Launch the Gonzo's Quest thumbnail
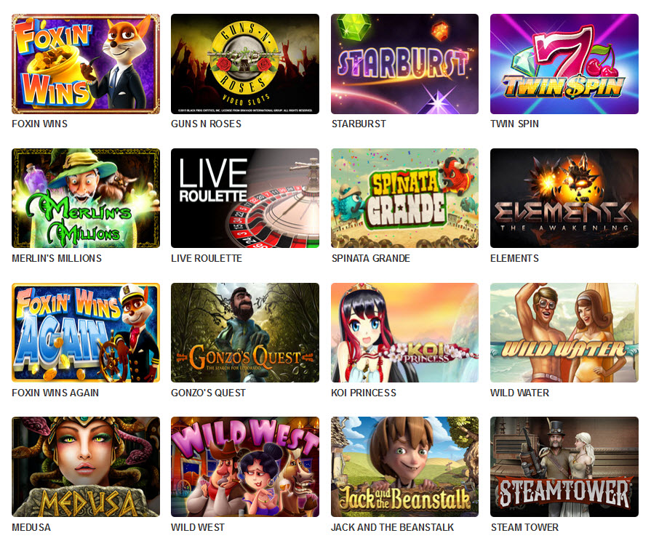651x541 pixels. [245, 332]
